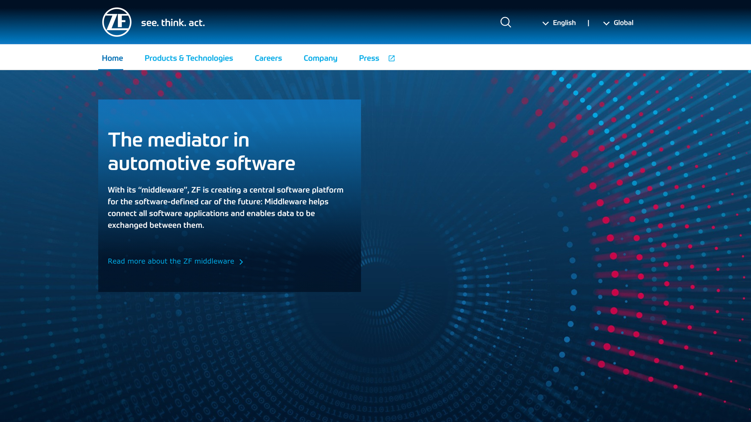Click the mediator in automotive software headline
Image resolution: width=751 pixels, height=422 pixels.
201,152
